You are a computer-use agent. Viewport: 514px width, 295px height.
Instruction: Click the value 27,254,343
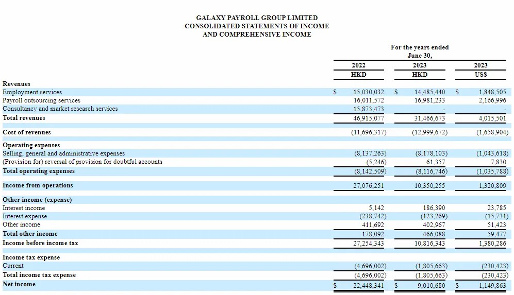pos(369,244)
